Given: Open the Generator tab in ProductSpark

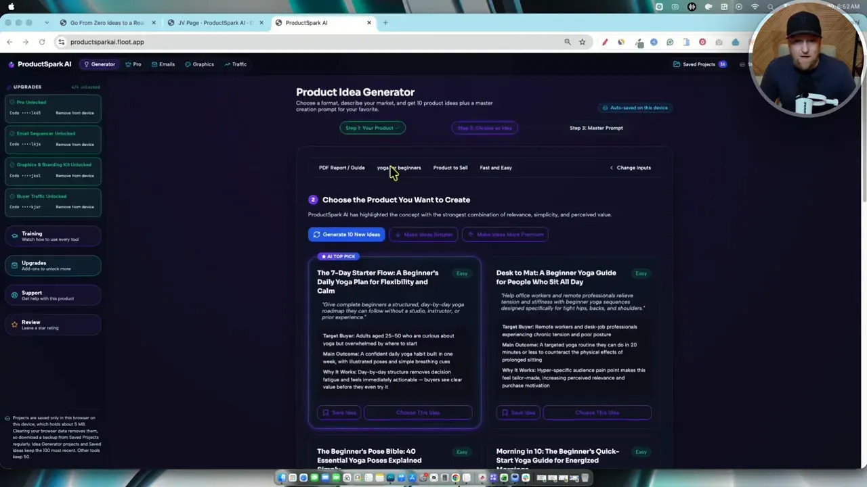Looking at the screenshot, I should 99,64.
